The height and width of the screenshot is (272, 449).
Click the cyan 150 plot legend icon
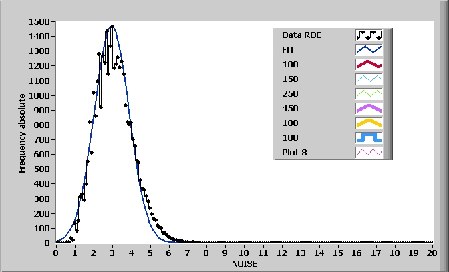point(369,79)
